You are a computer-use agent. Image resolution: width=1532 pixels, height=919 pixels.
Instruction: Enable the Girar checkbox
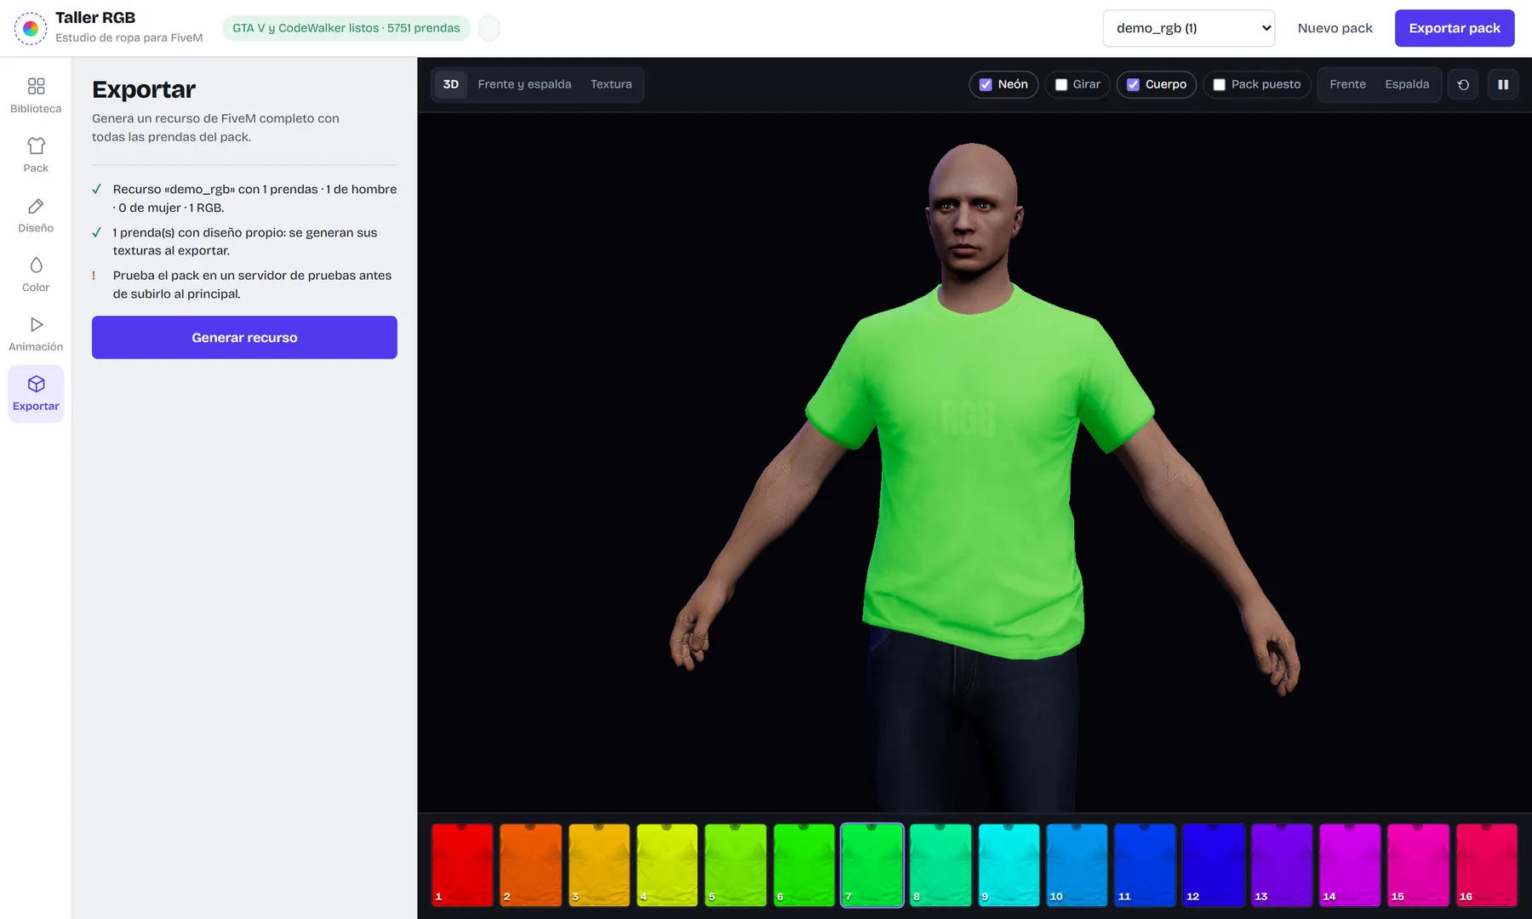[1061, 84]
